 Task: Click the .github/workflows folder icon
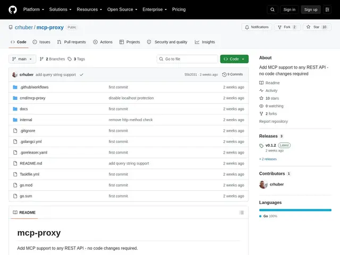(15, 87)
